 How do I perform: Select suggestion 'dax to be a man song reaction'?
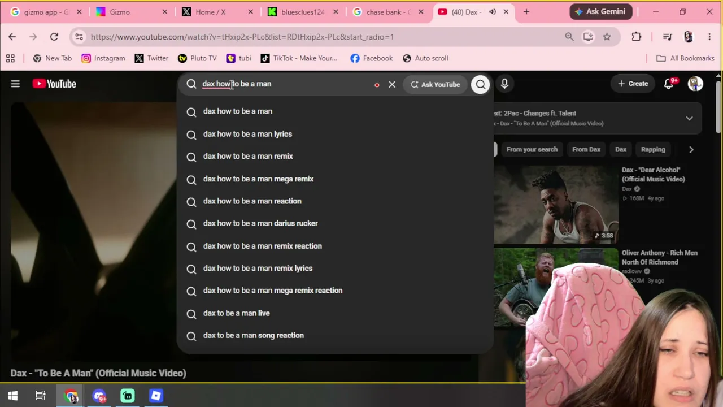[x=335, y=336]
